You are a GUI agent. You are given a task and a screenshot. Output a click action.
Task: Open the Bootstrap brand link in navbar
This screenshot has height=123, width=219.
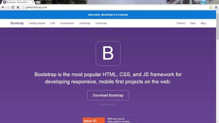[17, 23]
